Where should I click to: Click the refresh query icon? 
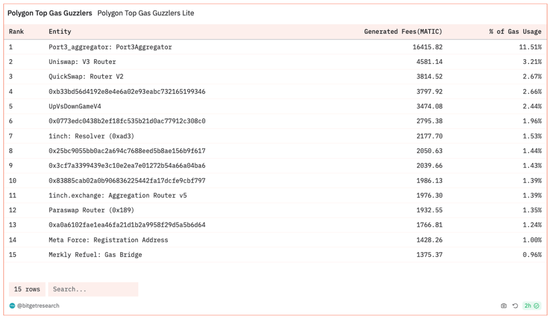tap(515, 306)
